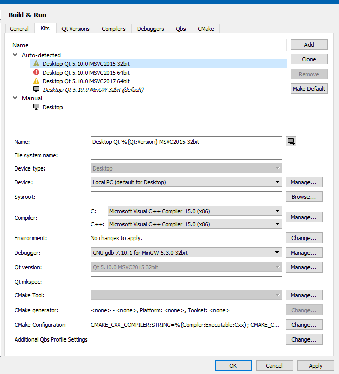Click Manage button next to Debugger
This screenshot has height=374, width=339.
click(304, 253)
